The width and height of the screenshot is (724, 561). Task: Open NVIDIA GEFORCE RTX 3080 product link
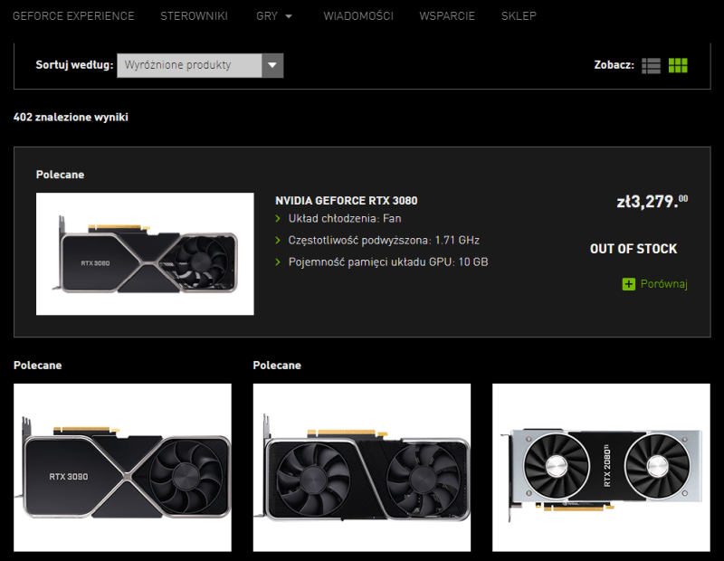point(347,201)
